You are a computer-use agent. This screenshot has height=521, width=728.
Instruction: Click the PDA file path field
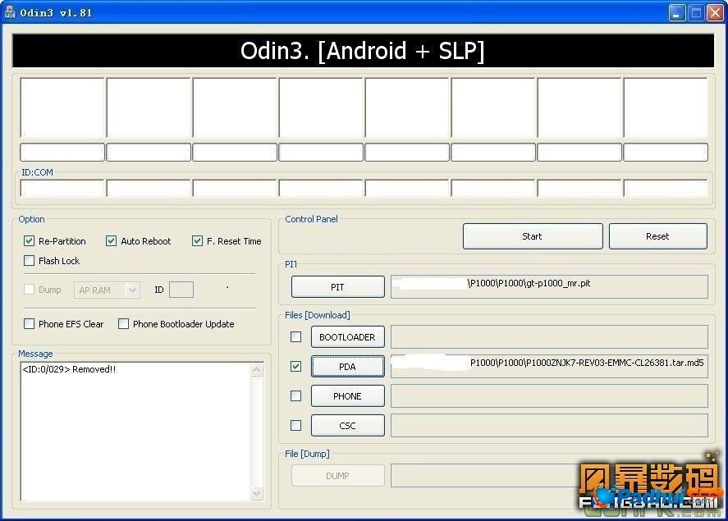549,366
